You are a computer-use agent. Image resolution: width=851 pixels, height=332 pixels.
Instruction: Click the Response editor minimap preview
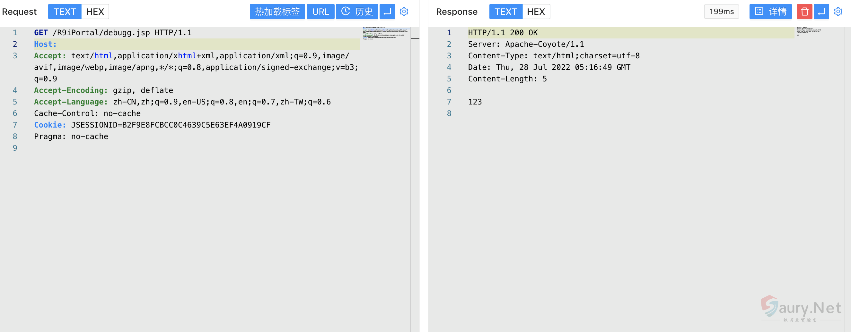click(808, 31)
